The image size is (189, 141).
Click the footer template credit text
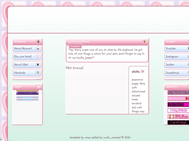100,138
